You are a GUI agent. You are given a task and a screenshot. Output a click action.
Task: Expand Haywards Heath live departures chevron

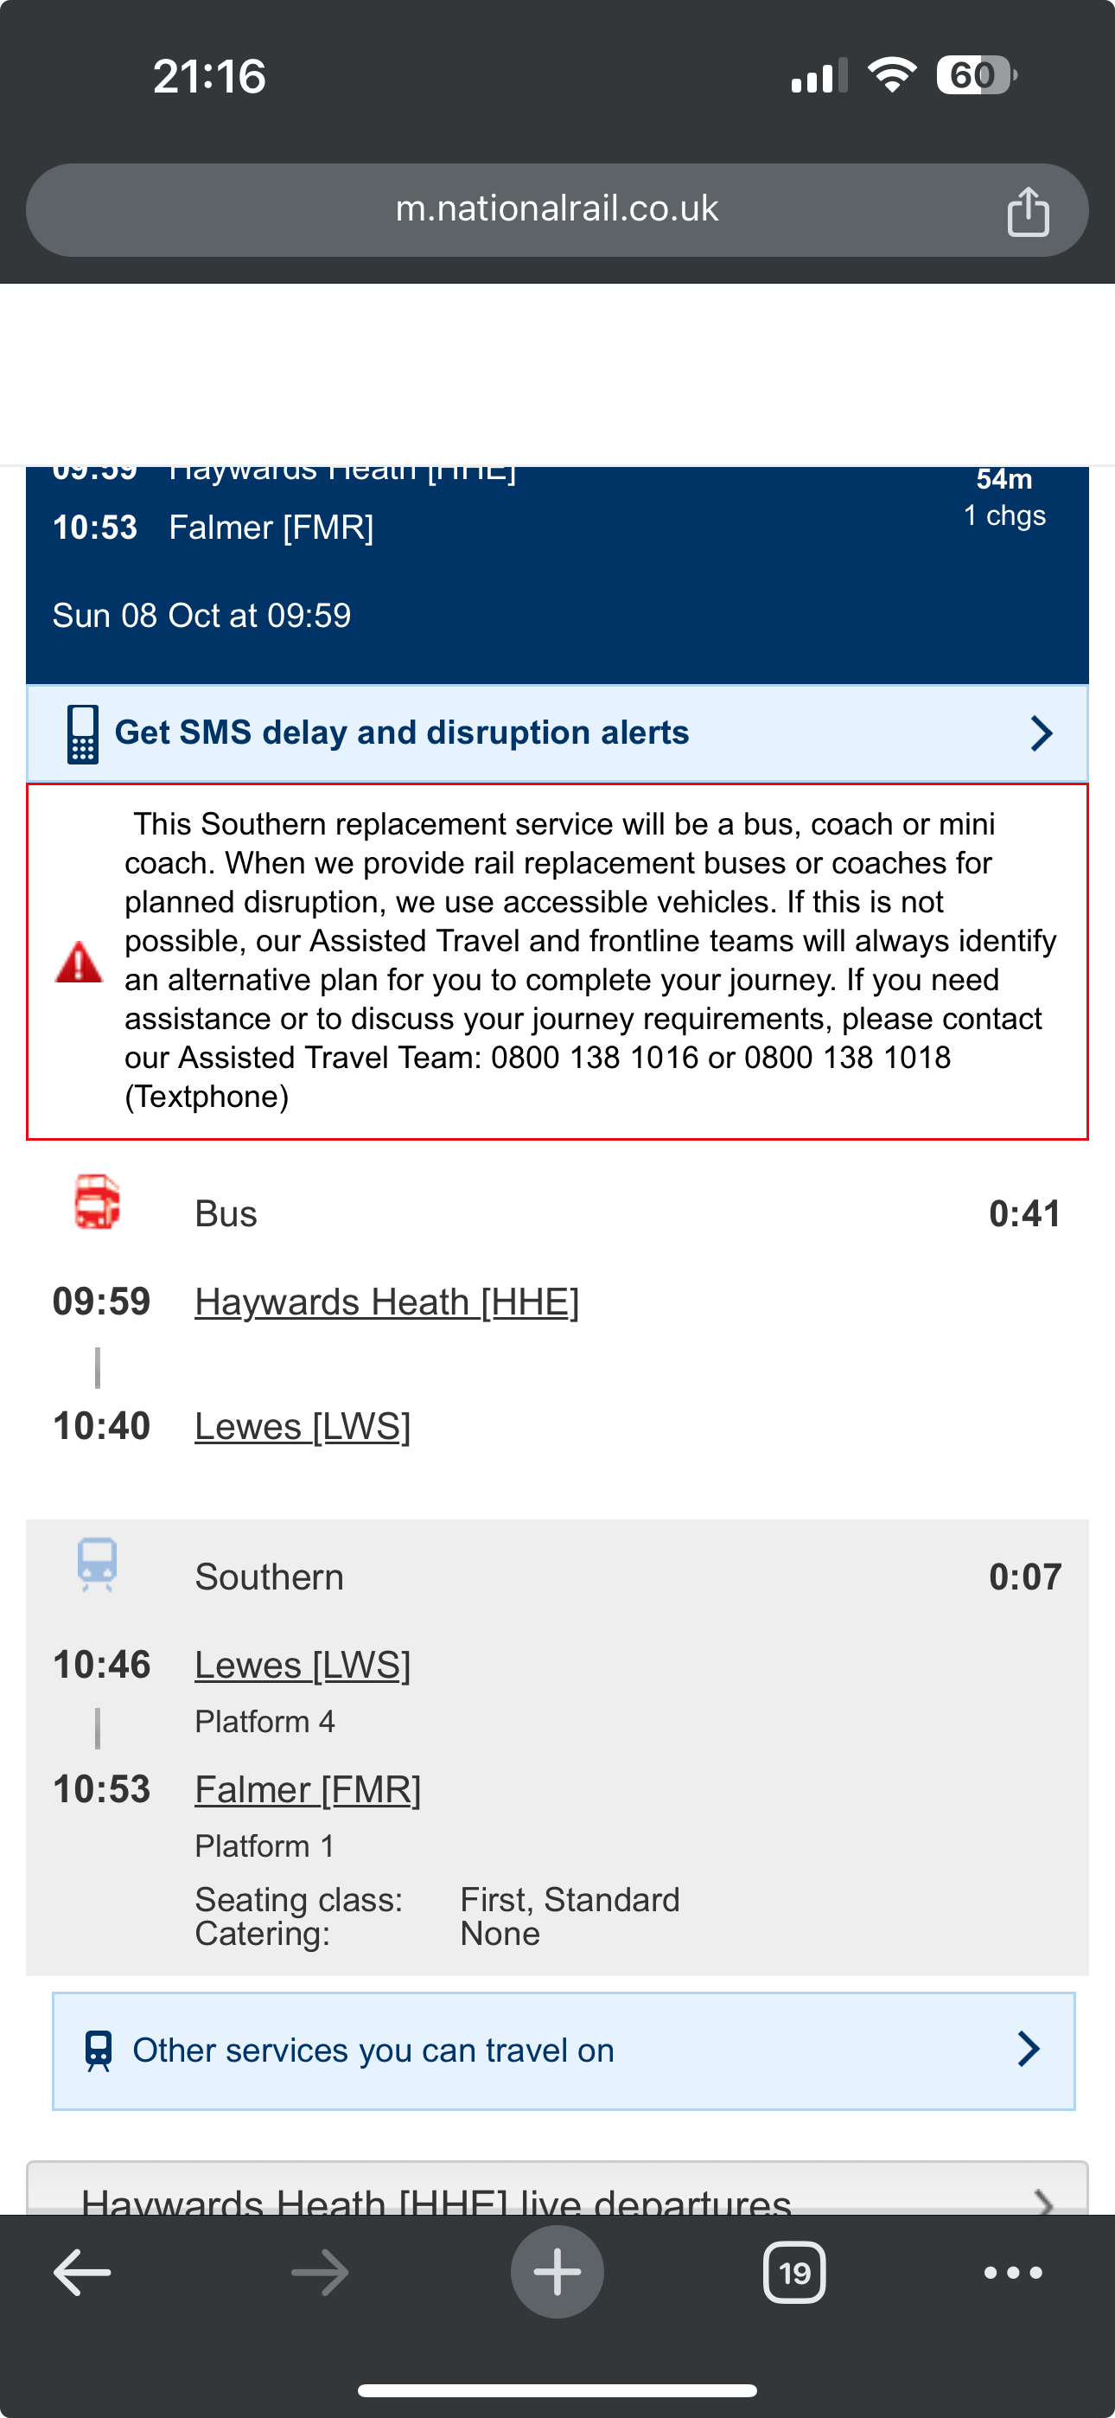[x=1042, y=2199]
